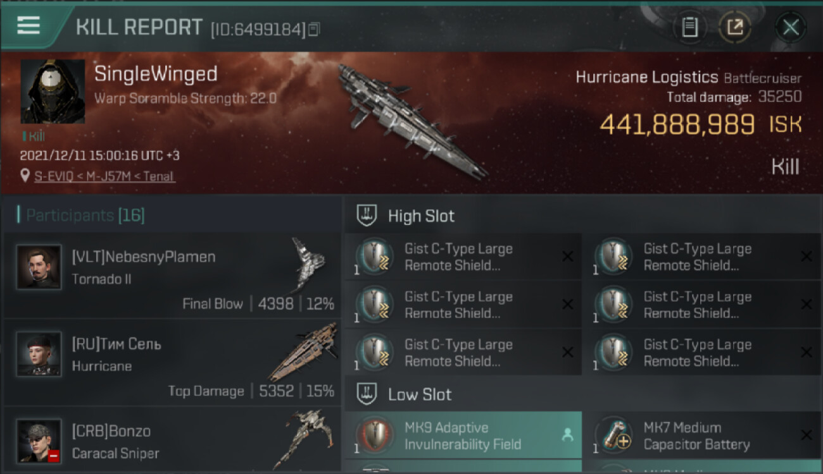823x474 pixels.
Task: Open the S-EVIQ location link
Action: (x=105, y=176)
